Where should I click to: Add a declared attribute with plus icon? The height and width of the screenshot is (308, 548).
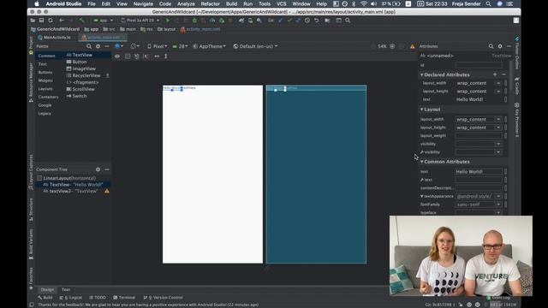click(x=495, y=74)
